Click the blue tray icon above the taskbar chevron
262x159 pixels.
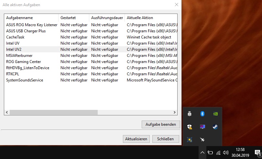click(x=190, y=140)
